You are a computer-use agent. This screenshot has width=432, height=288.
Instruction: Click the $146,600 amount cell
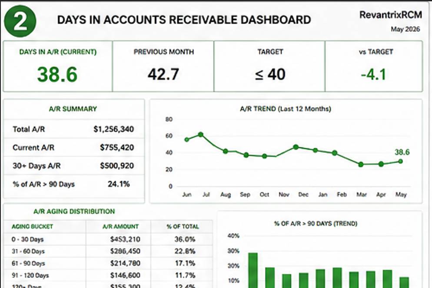[125, 275]
